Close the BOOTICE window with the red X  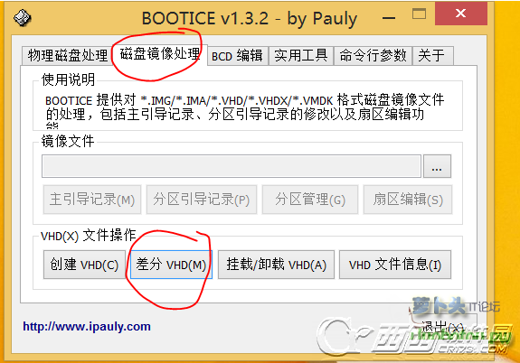coord(460,14)
